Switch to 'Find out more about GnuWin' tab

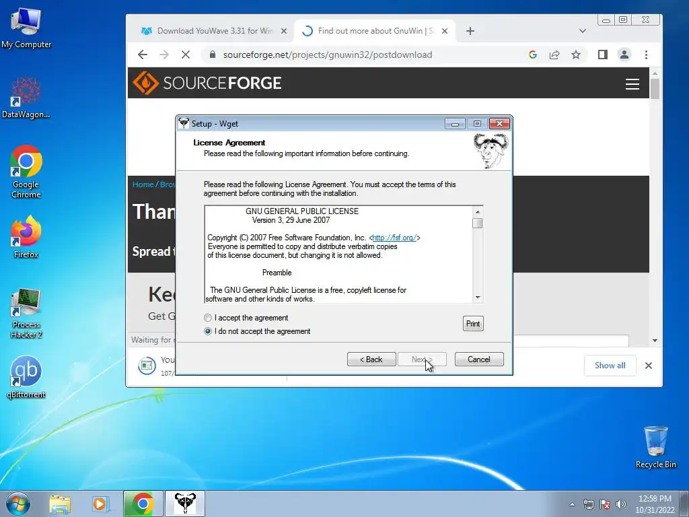373,31
